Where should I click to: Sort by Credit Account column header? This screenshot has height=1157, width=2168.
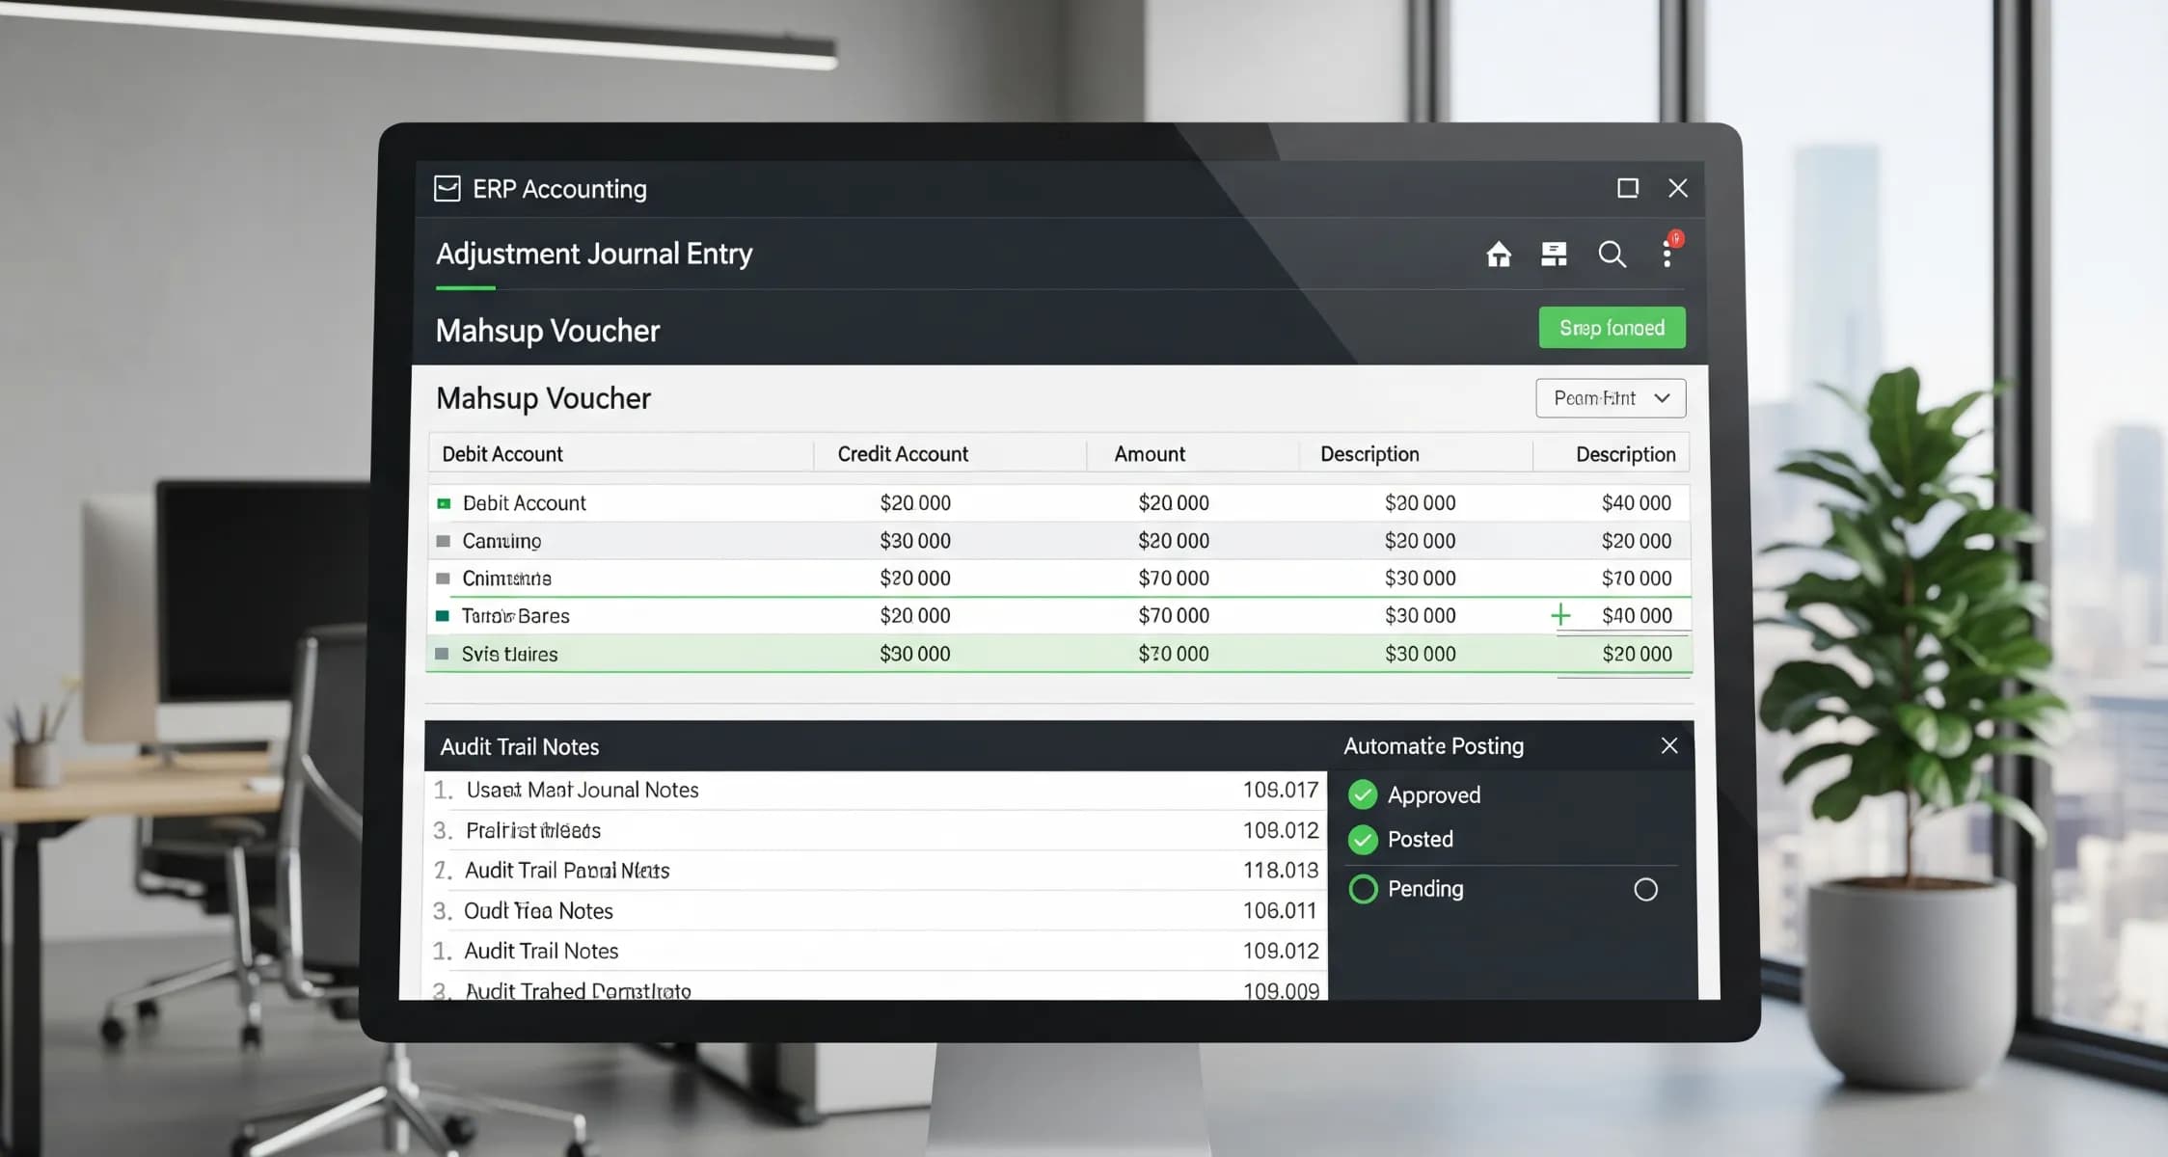(x=902, y=454)
